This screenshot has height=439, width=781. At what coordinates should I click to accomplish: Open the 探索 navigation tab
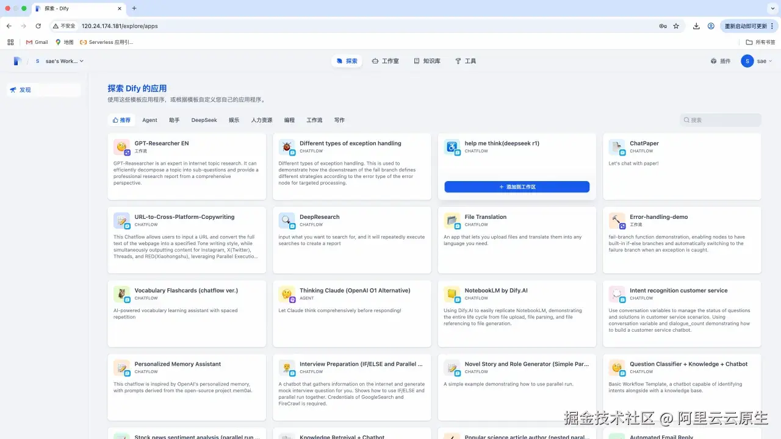click(347, 61)
